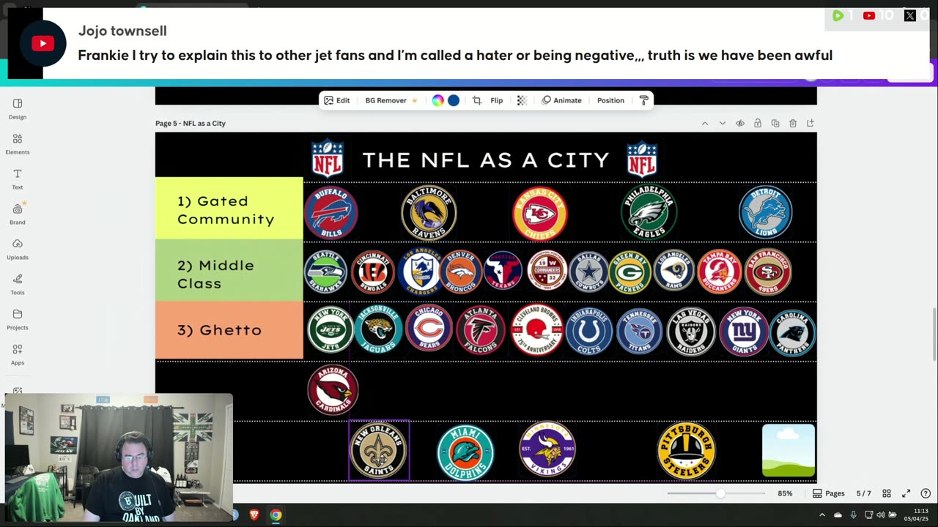Toggle hide page eye icon
938x527 pixels.
click(740, 123)
